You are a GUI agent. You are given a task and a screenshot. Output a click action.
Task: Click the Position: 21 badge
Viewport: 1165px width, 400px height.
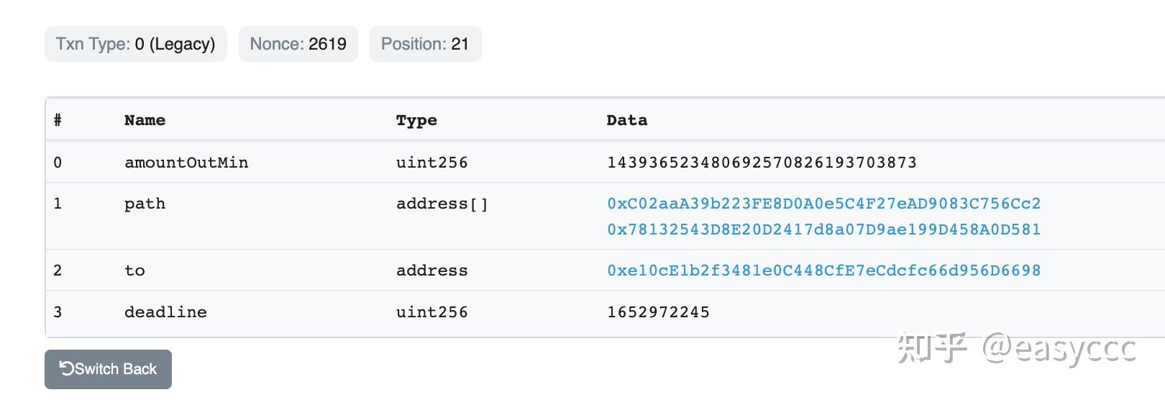(x=425, y=44)
